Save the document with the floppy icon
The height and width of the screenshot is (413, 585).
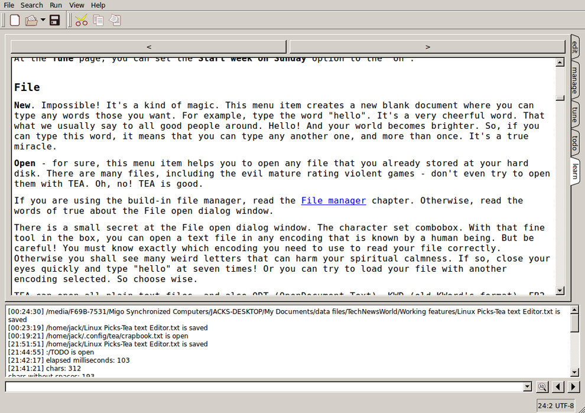tap(55, 20)
